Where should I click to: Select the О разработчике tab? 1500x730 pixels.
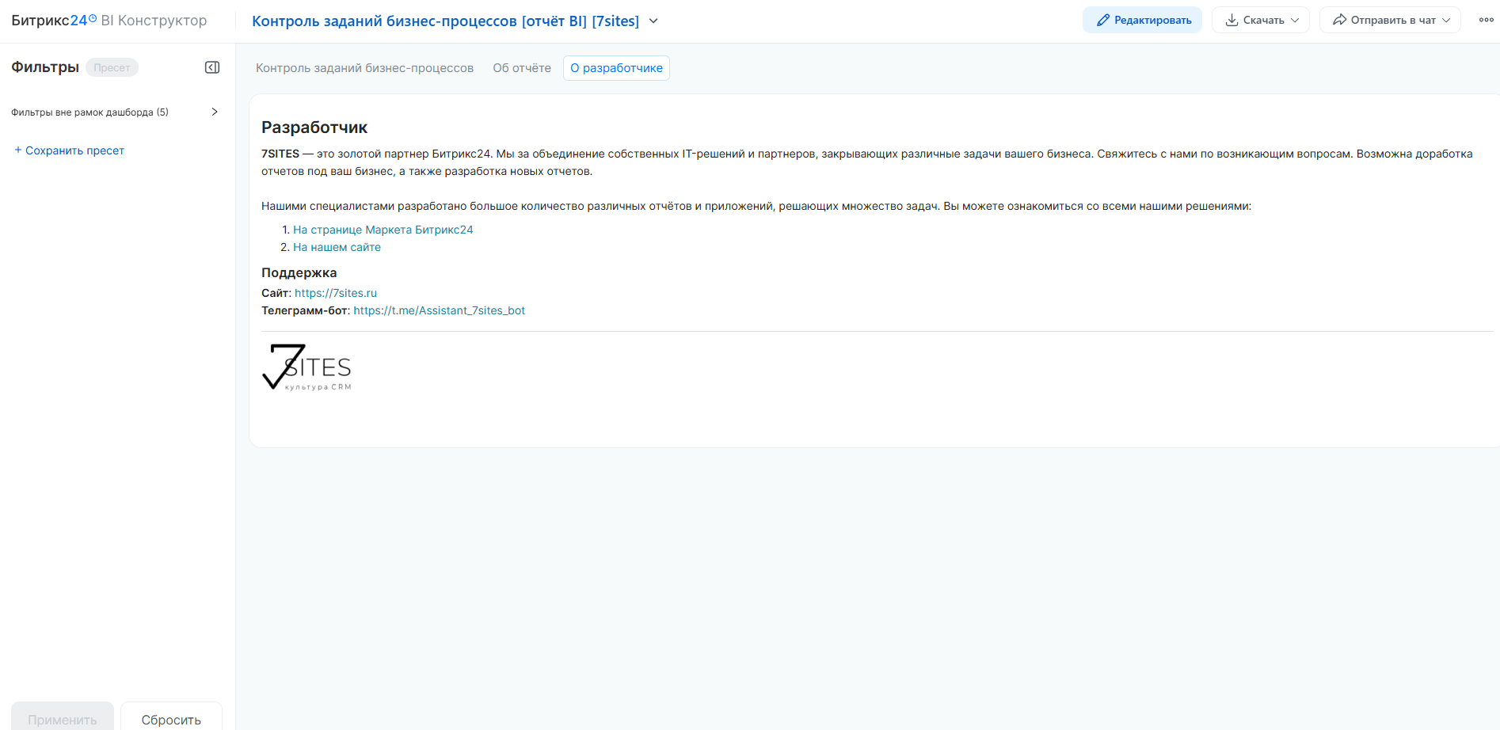click(616, 68)
